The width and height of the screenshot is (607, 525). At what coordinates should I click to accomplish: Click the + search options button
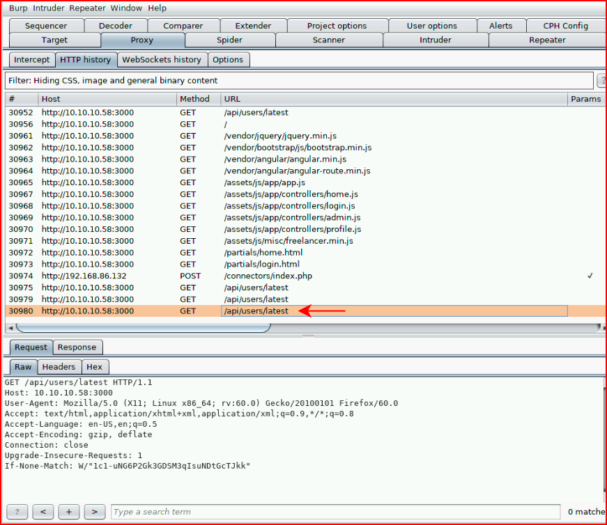[68, 512]
